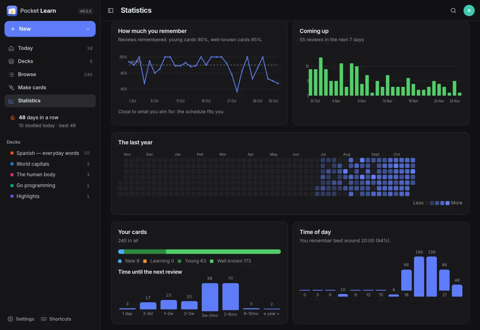Click the Today home icon
The width and height of the screenshot is (480, 330).
tap(11, 48)
